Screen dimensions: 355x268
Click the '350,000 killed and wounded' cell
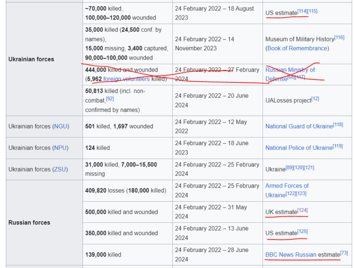pos(128,233)
